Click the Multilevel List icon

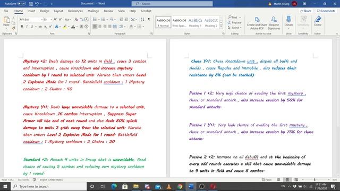[112, 20]
